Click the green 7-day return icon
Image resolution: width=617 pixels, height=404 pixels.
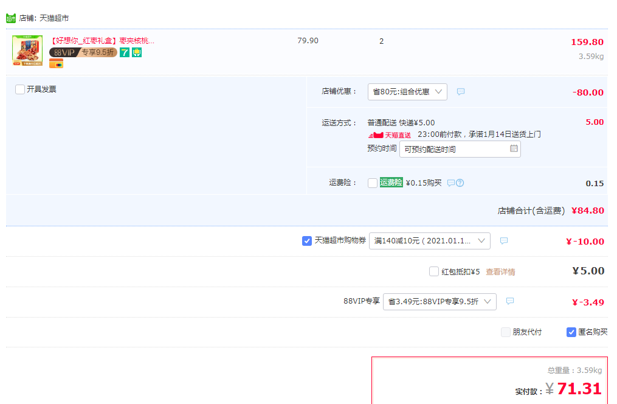point(125,52)
